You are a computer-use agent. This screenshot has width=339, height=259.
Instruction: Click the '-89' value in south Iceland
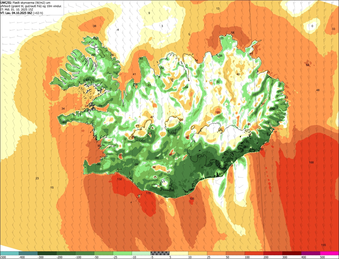[x=157, y=158]
